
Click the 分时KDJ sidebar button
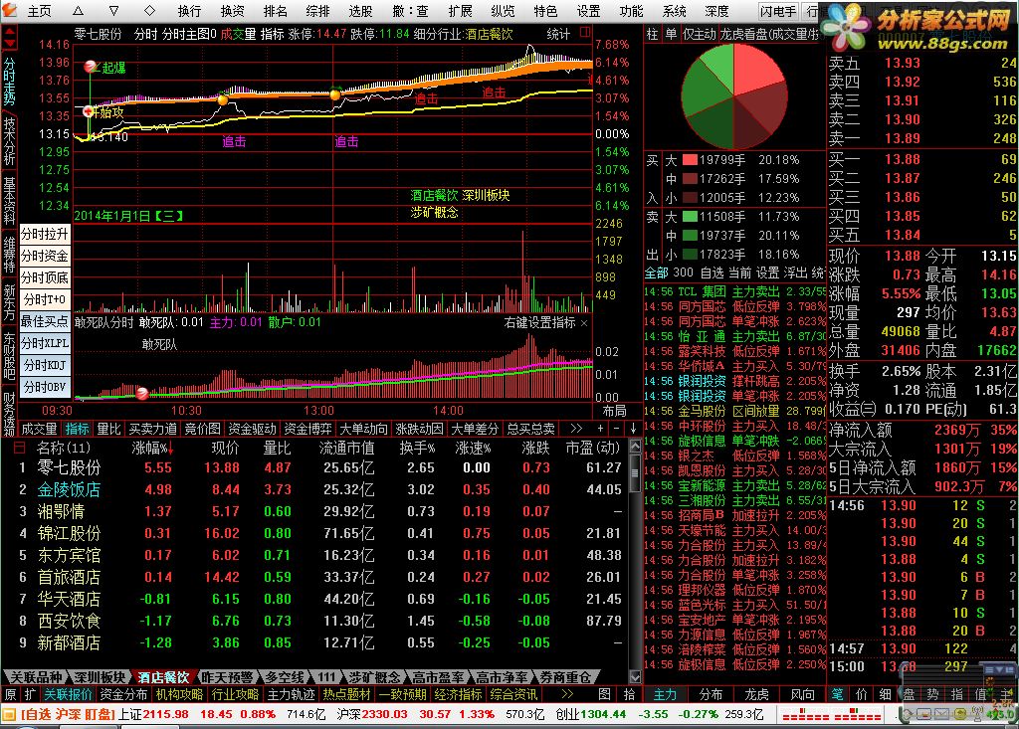(x=44, y=365)
